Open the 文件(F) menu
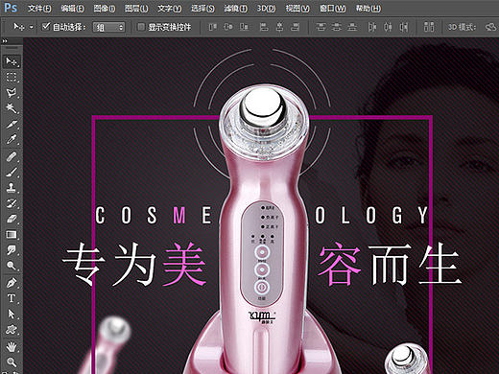This screenshot has height=374, width=499. click(x=39, y=8)
